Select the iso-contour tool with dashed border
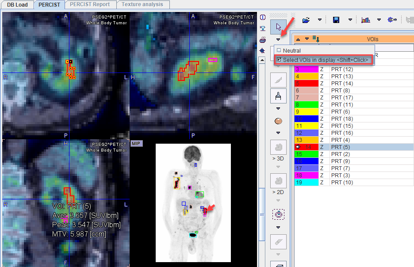This screenshot has width=414, height=267. (278, 214)
